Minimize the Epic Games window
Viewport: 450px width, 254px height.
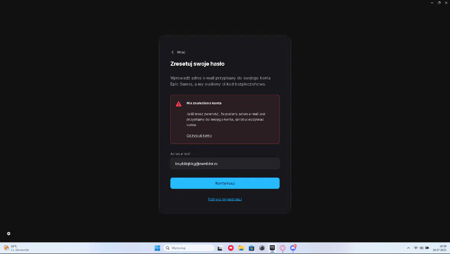point(432,3)
